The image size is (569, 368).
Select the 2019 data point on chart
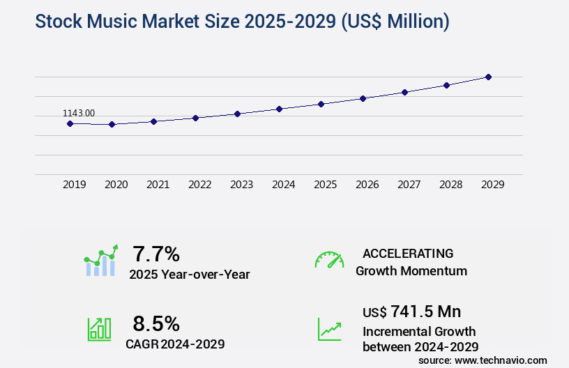(70, 123)
